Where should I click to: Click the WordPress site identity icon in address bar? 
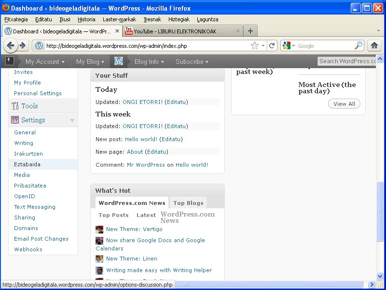click(x=39, y=45)
